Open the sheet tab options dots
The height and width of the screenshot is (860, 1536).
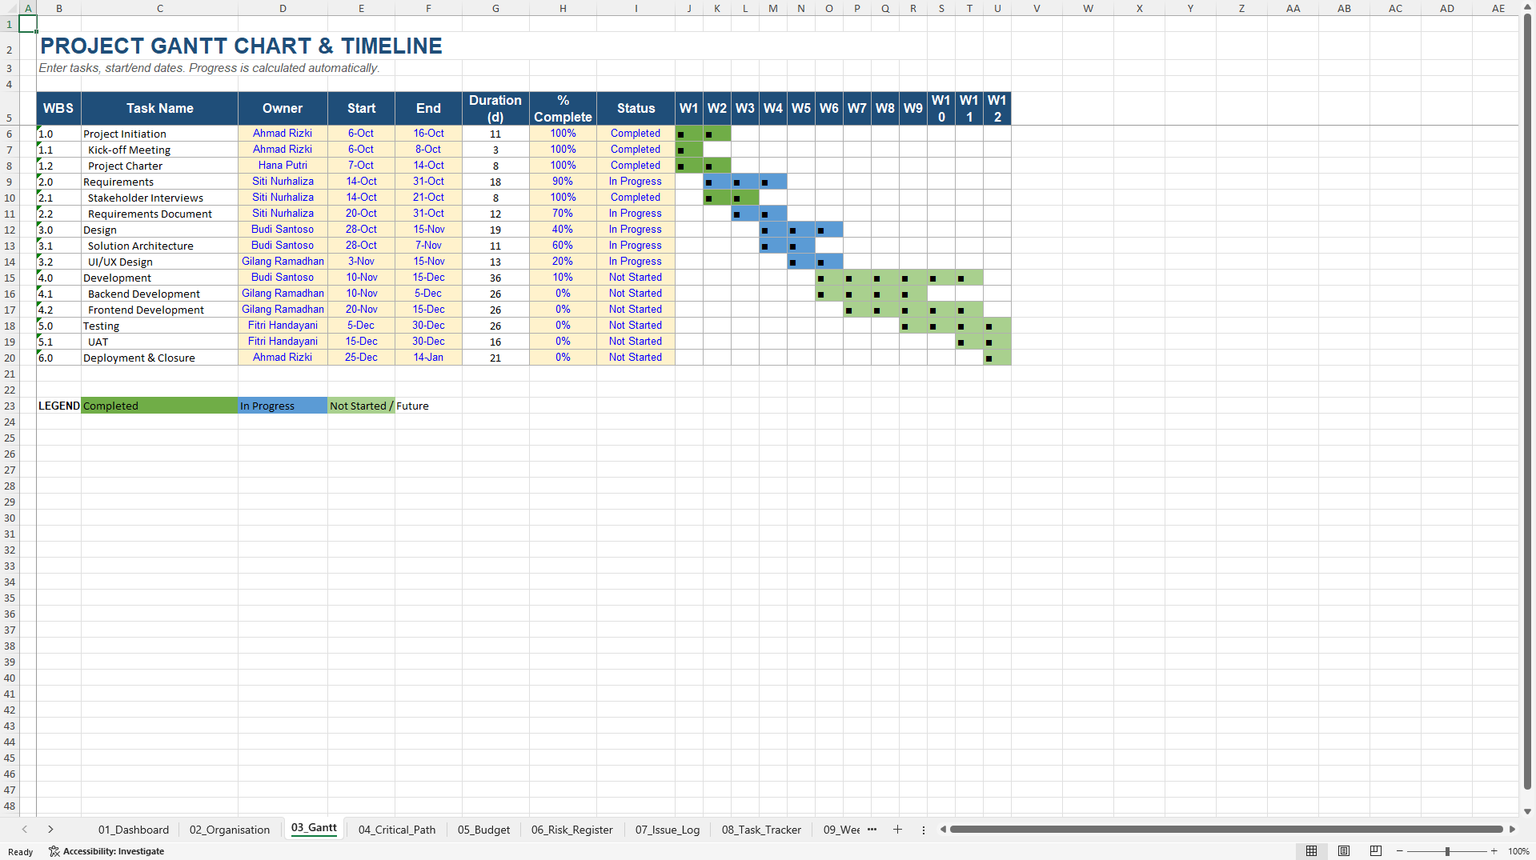[x=923, y=830]
